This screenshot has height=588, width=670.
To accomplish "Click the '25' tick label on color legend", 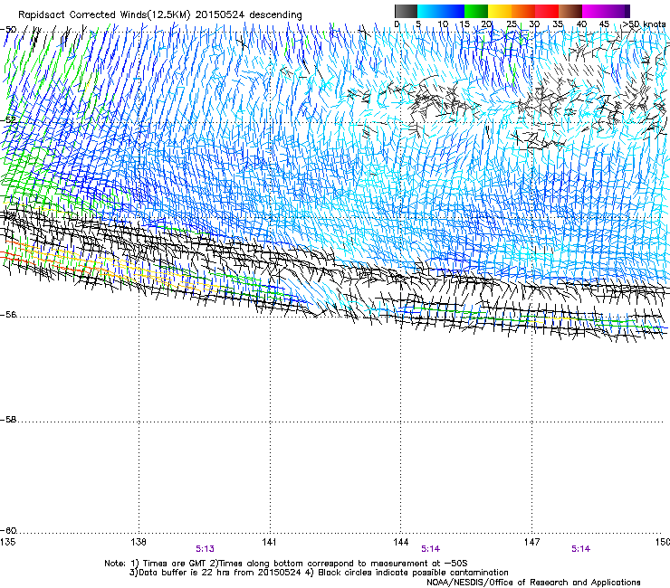I will [512, 24].
